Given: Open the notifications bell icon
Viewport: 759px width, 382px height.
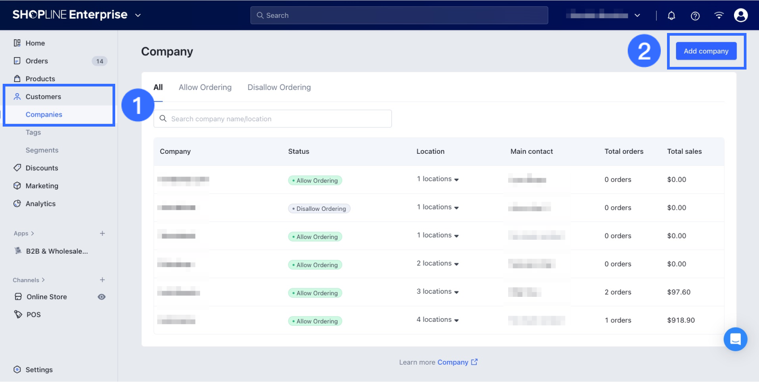Looking at the screenshot, I should [671, 16].
